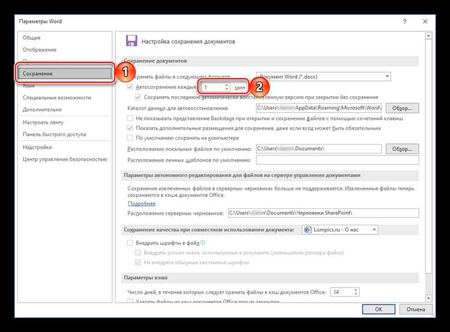Open the Надстройки category

click(x=37, y=147)
